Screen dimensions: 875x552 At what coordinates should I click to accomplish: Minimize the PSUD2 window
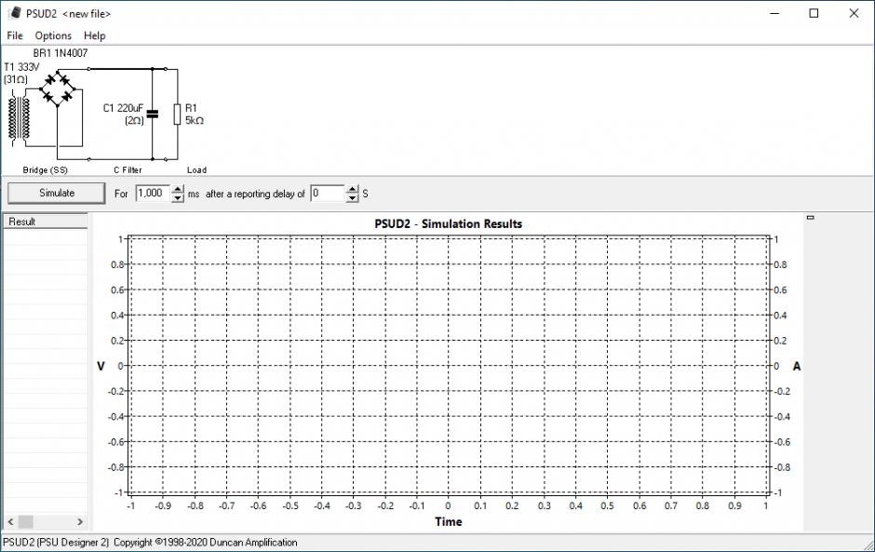(774, 13)
